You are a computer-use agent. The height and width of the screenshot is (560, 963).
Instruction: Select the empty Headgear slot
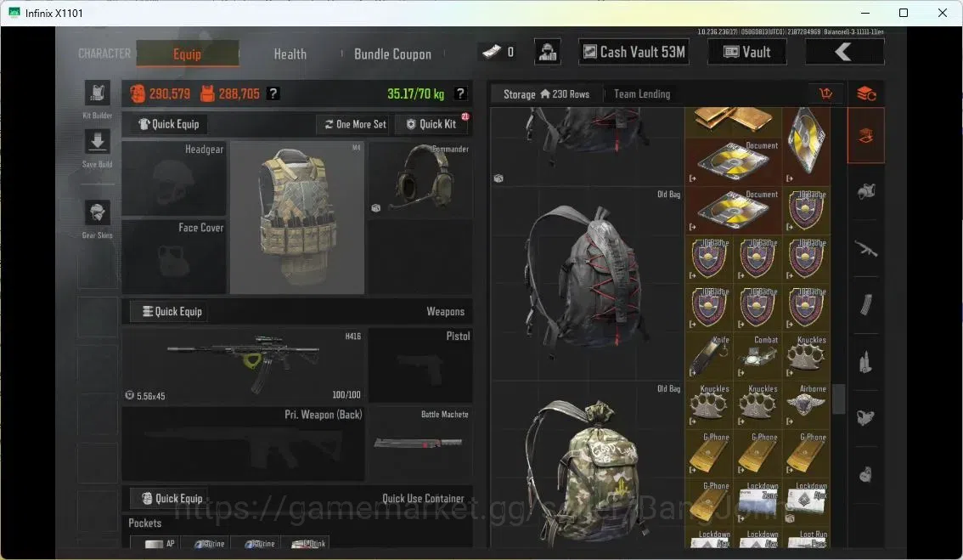coord(174,178)
